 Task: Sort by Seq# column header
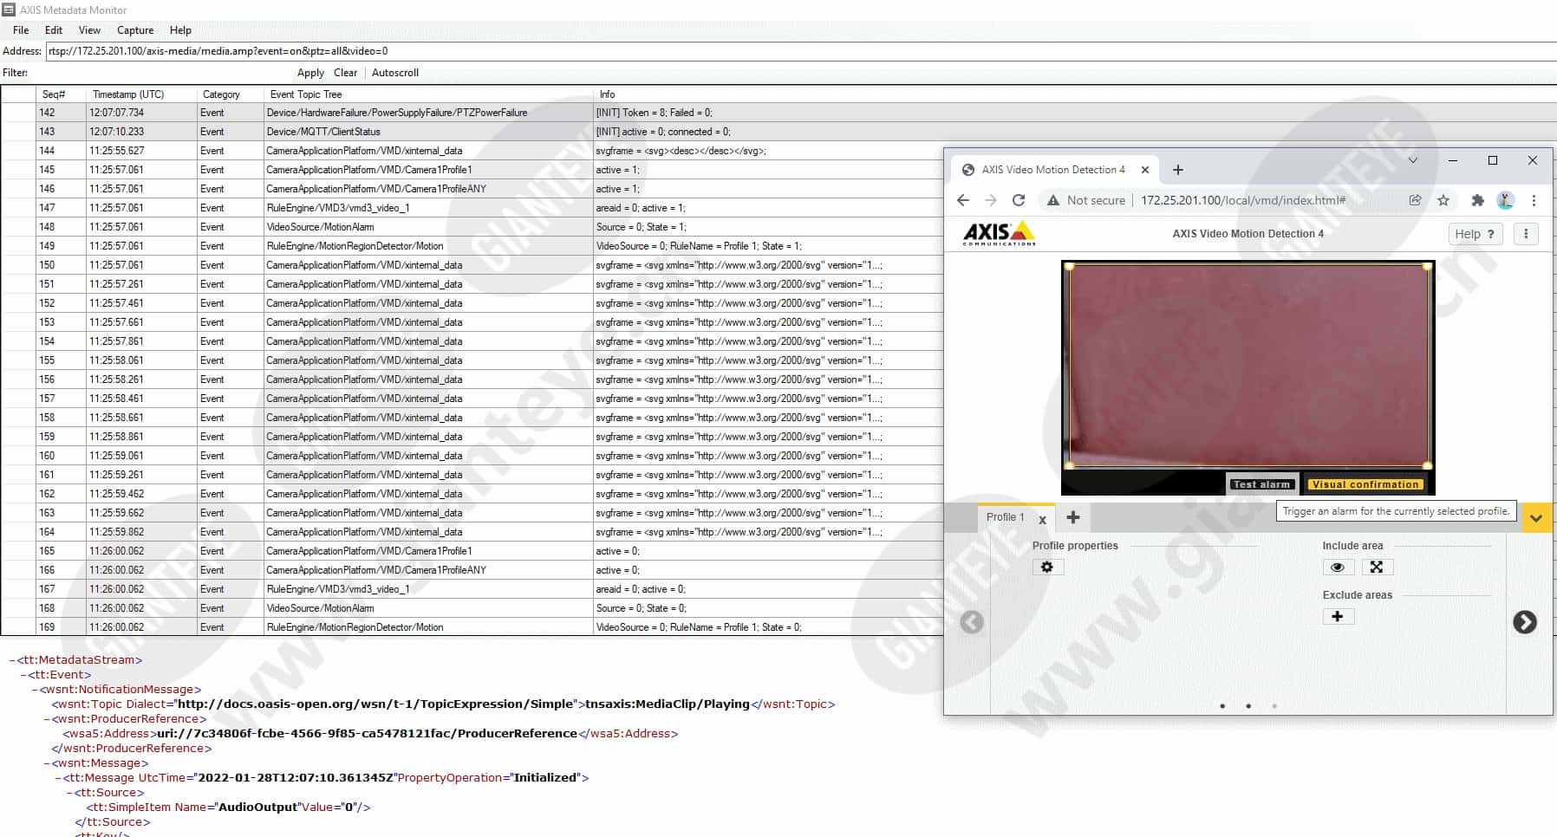pyautogui.click(x=54, y=94)
